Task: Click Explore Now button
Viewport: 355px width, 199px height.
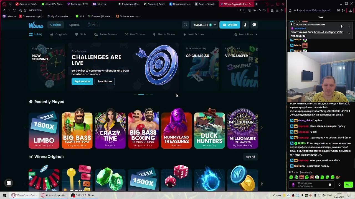Action: [x=82, y=82]
